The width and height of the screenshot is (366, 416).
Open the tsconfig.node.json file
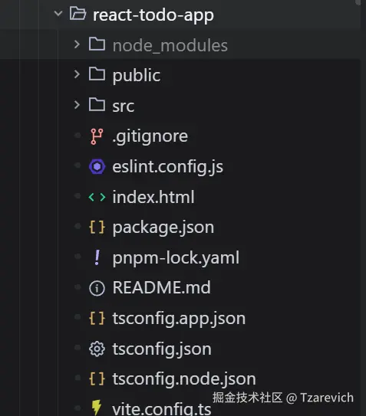click(184, 379)
